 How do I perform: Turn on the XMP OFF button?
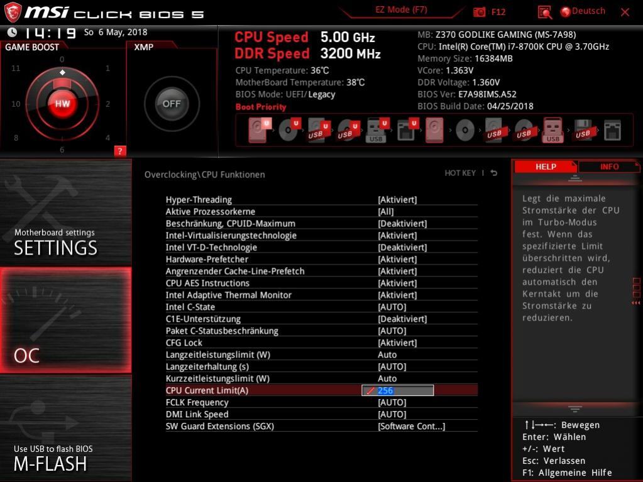(x=172, y=104)
